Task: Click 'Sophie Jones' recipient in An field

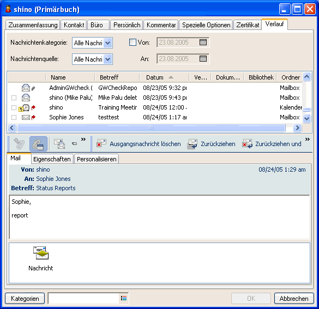Action: (x=53, y=179)
